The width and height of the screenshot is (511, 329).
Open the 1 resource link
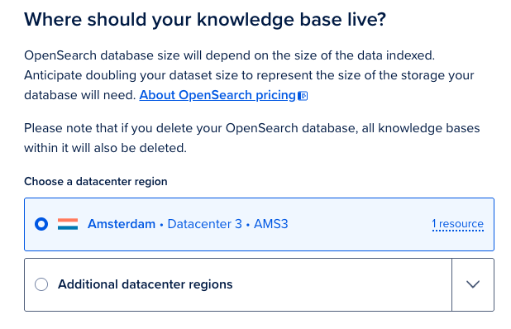(x=457, y=224)
